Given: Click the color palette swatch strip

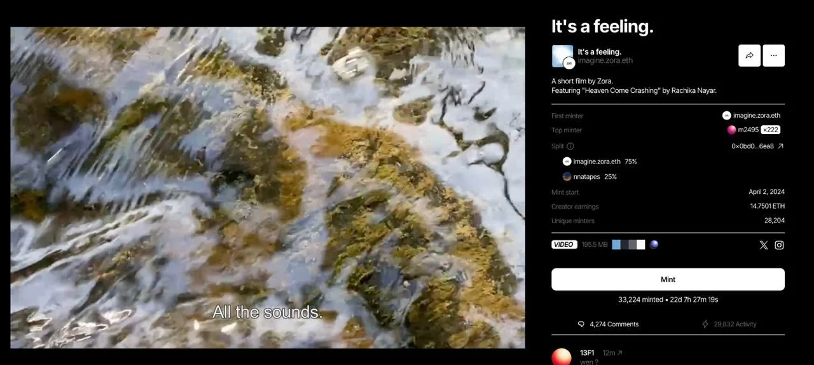Looking at the screenshot, I should [628, 245].
